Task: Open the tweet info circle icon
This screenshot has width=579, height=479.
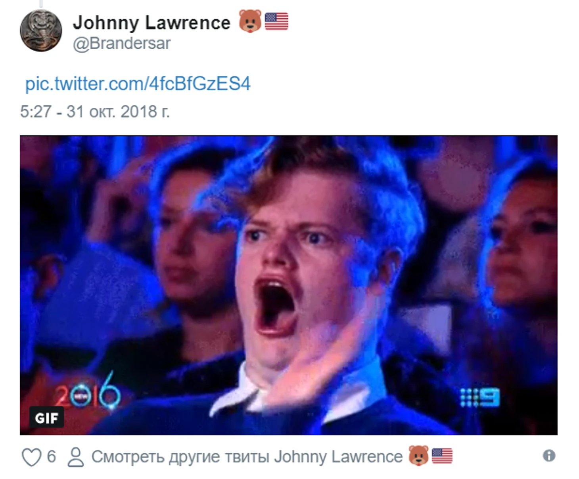Action: pos(549,456)
